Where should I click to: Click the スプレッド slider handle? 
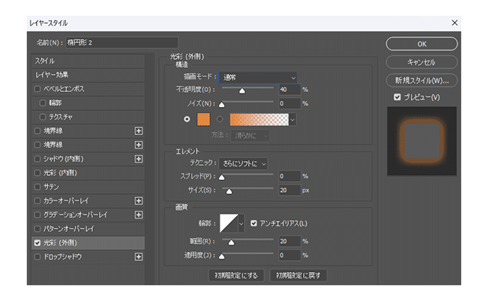222,178
